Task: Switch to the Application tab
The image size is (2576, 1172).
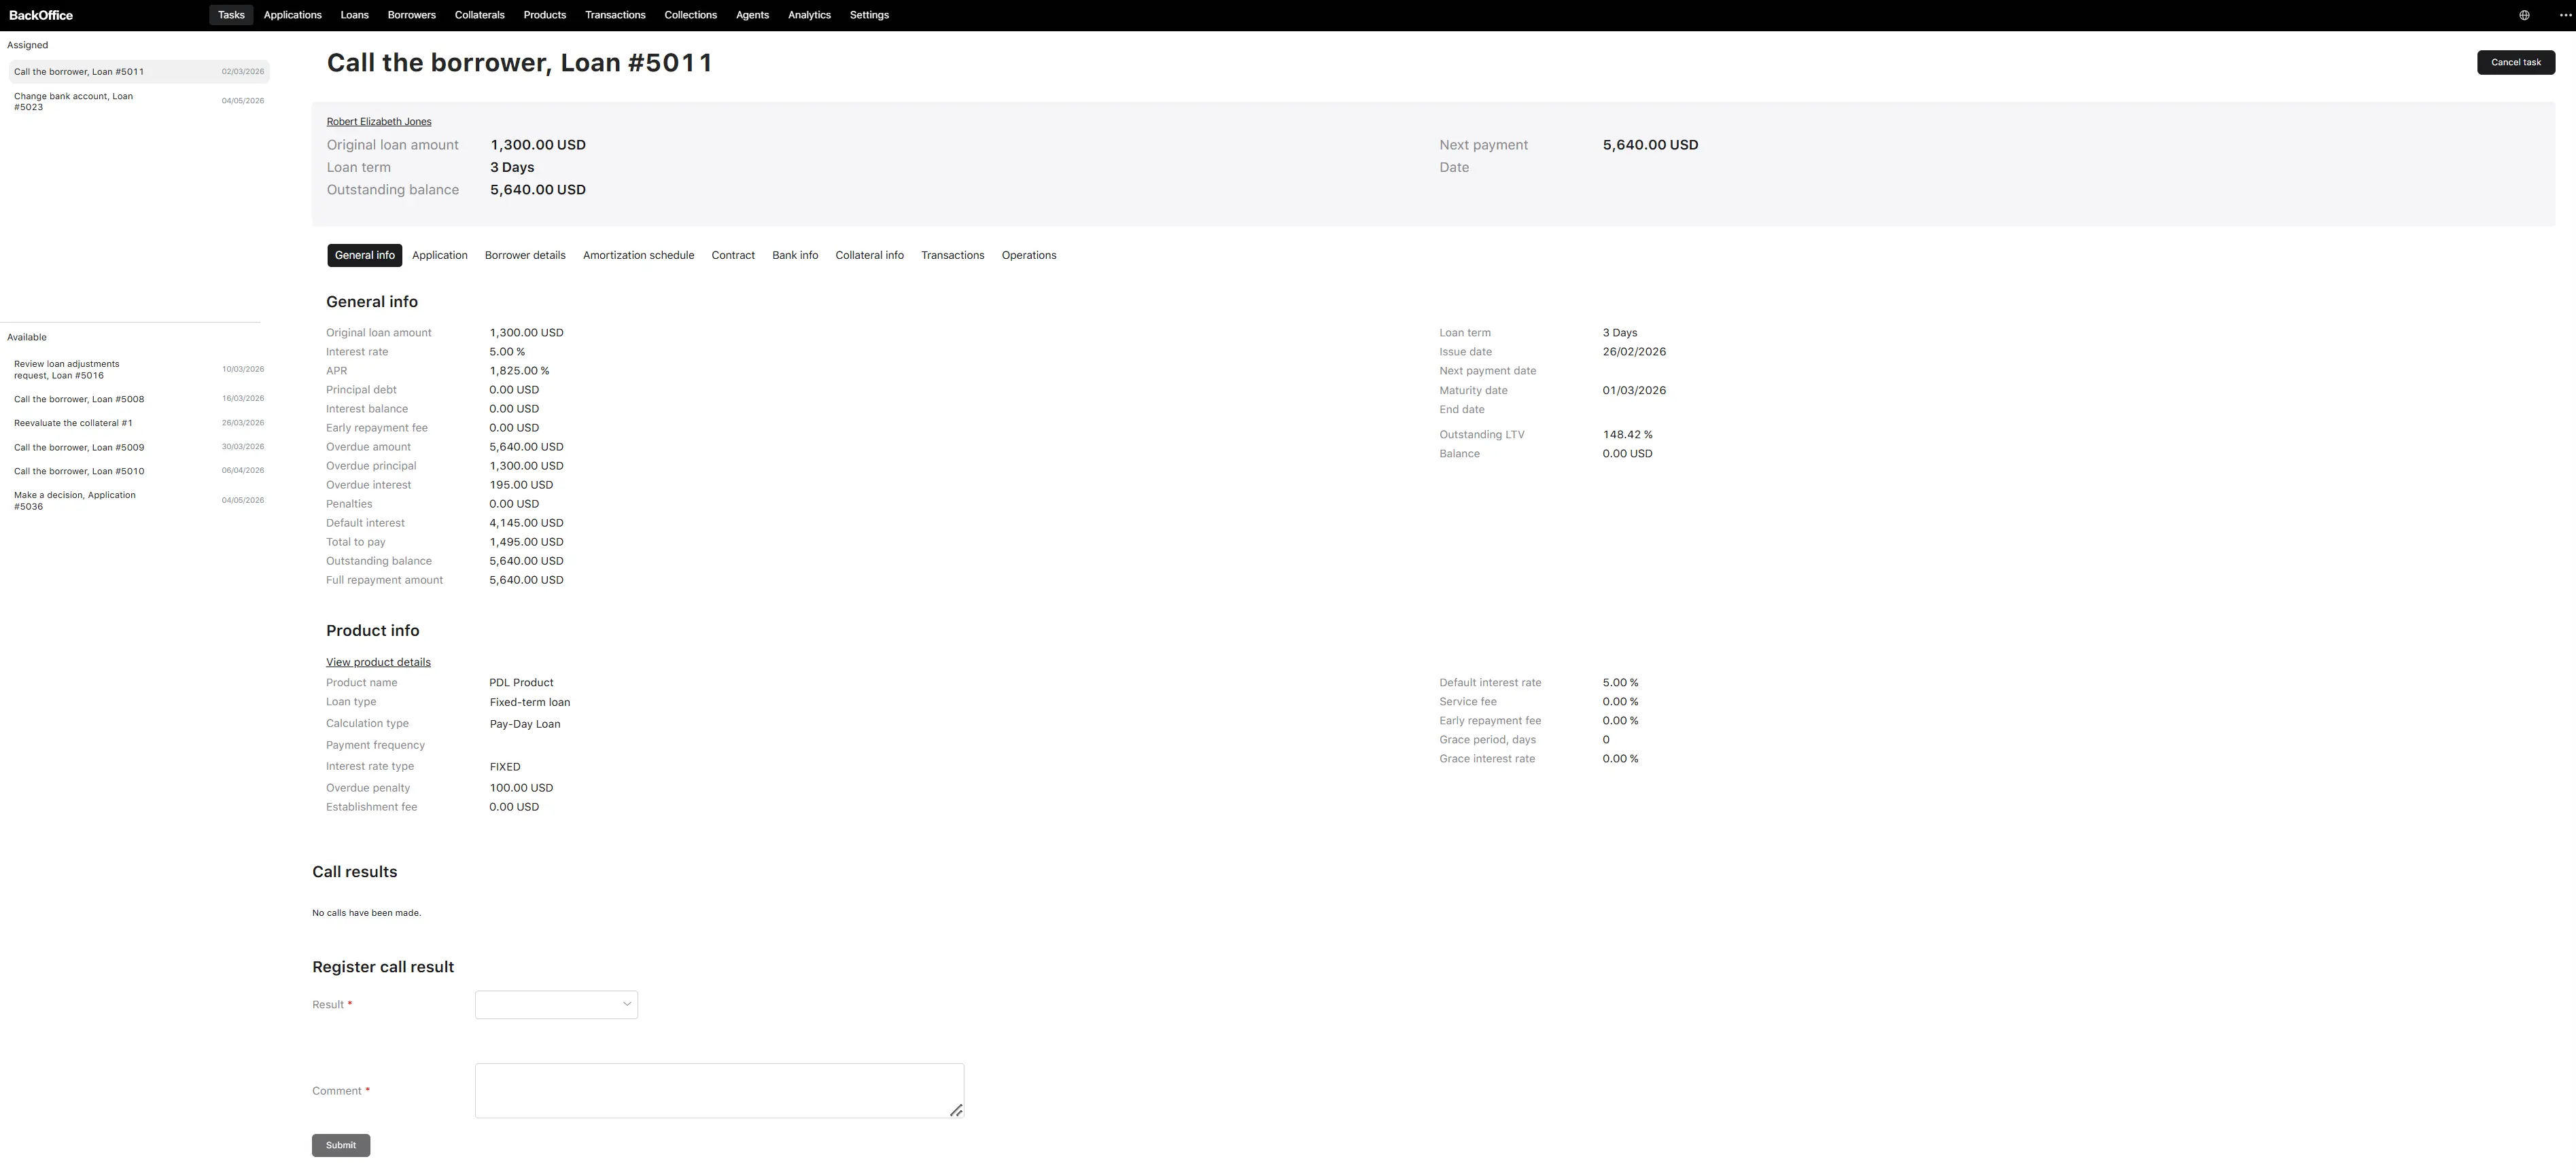Action: click(439, 255)
